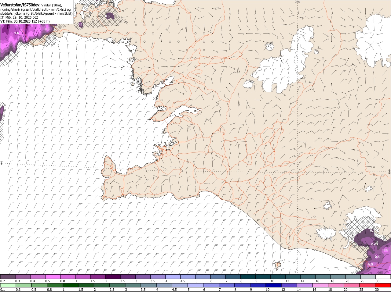The height and width of the screenshot is (292, 391).
Task: Pick lower-row rain swatch starting at 7
Action: [227, 285]
